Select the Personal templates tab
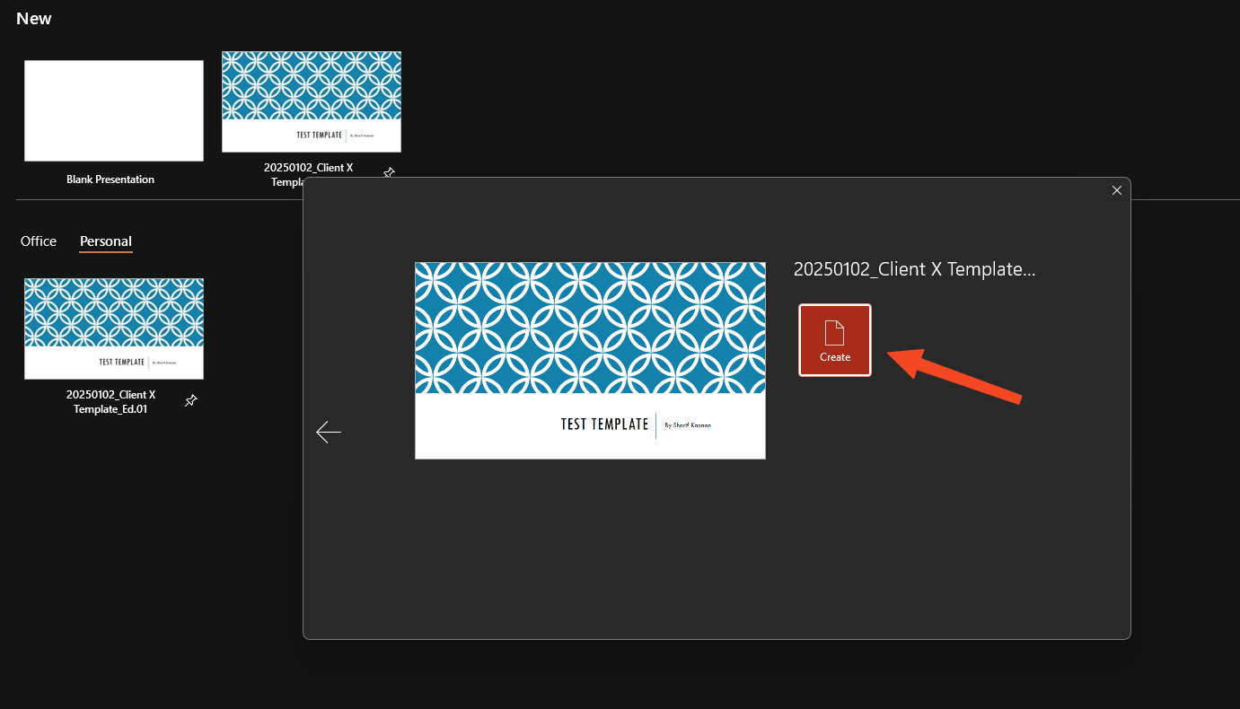Image resolution: width=1240 pixels, height=709 pixels. (x=106, y=241)
